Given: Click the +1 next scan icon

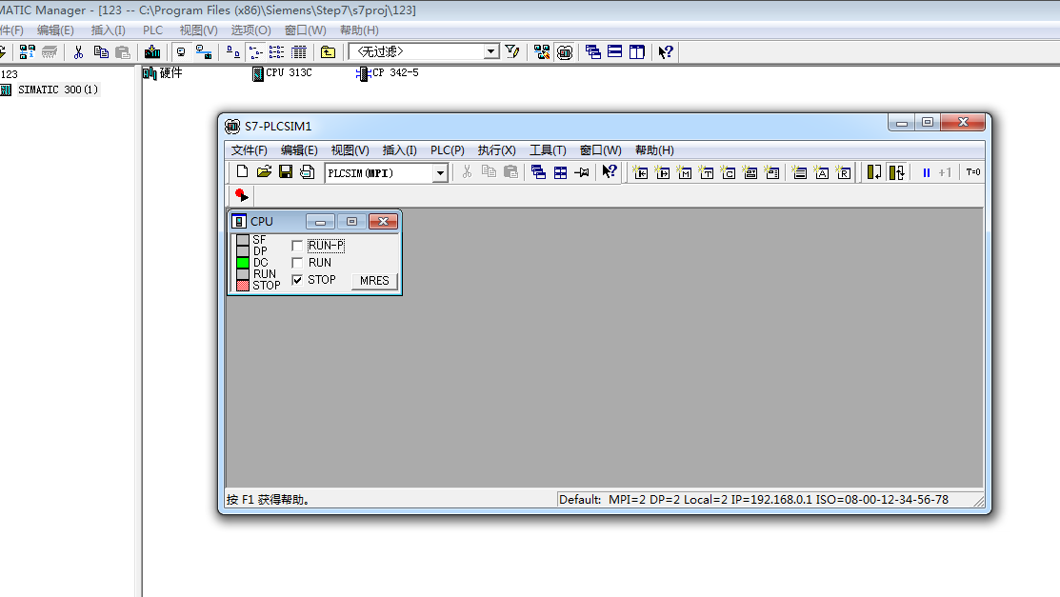Looking at the screenshot, I should 945,172.
